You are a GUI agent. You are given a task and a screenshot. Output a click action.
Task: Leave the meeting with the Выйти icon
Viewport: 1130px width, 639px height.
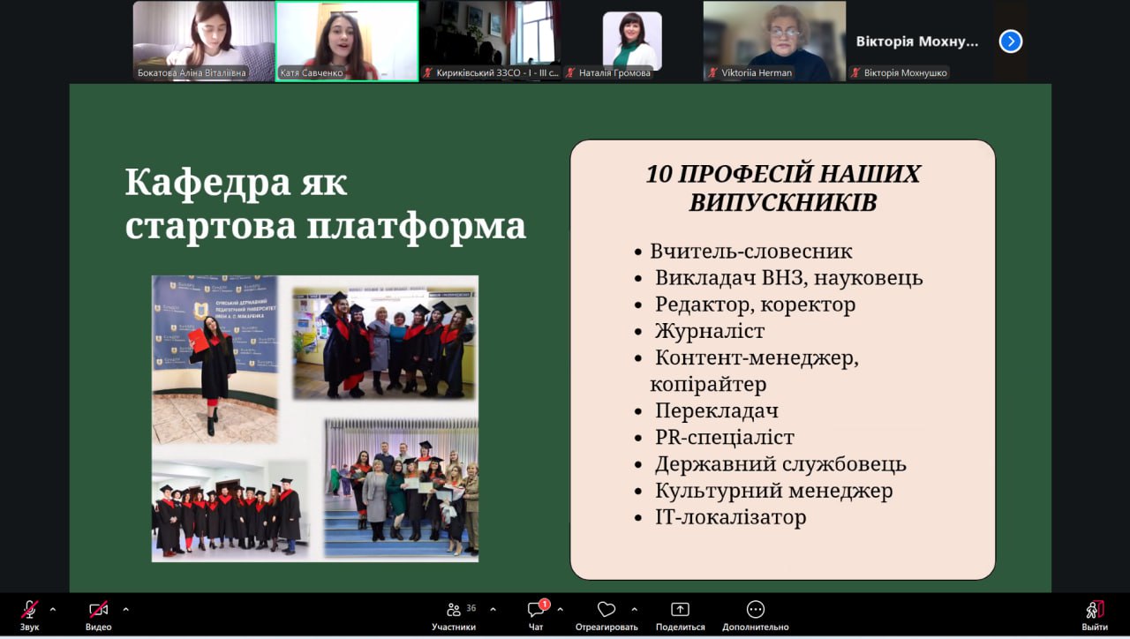[1095, 610]
